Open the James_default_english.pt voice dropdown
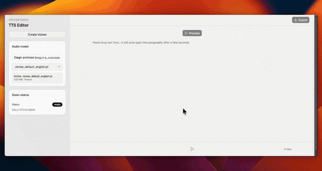 [x=37, y=67]
